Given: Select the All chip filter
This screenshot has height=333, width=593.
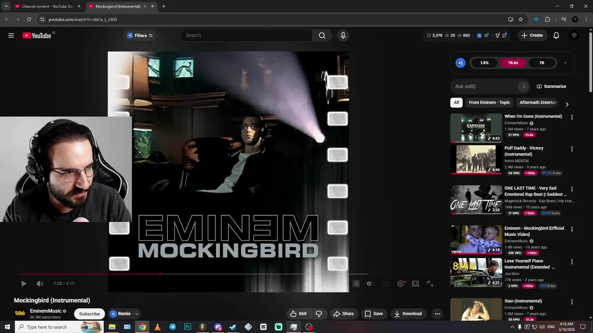Looking at the screenshot, I should (456, 103).
